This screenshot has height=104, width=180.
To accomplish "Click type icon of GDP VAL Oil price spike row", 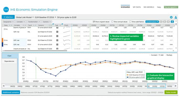I will pos(57,36).
